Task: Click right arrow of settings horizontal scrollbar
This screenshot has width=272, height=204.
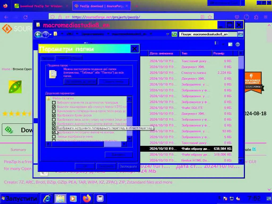Action: [x=124, y=144]
